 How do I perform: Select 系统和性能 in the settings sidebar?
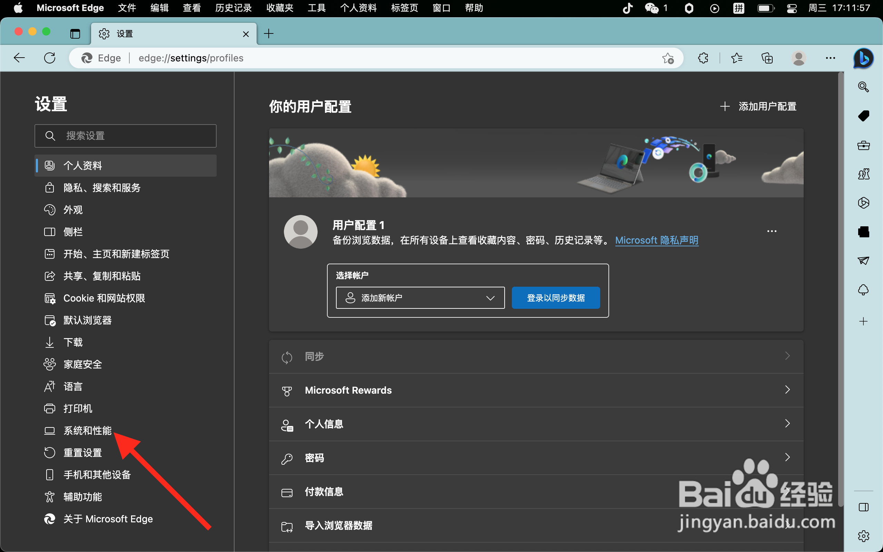point(87,430)
